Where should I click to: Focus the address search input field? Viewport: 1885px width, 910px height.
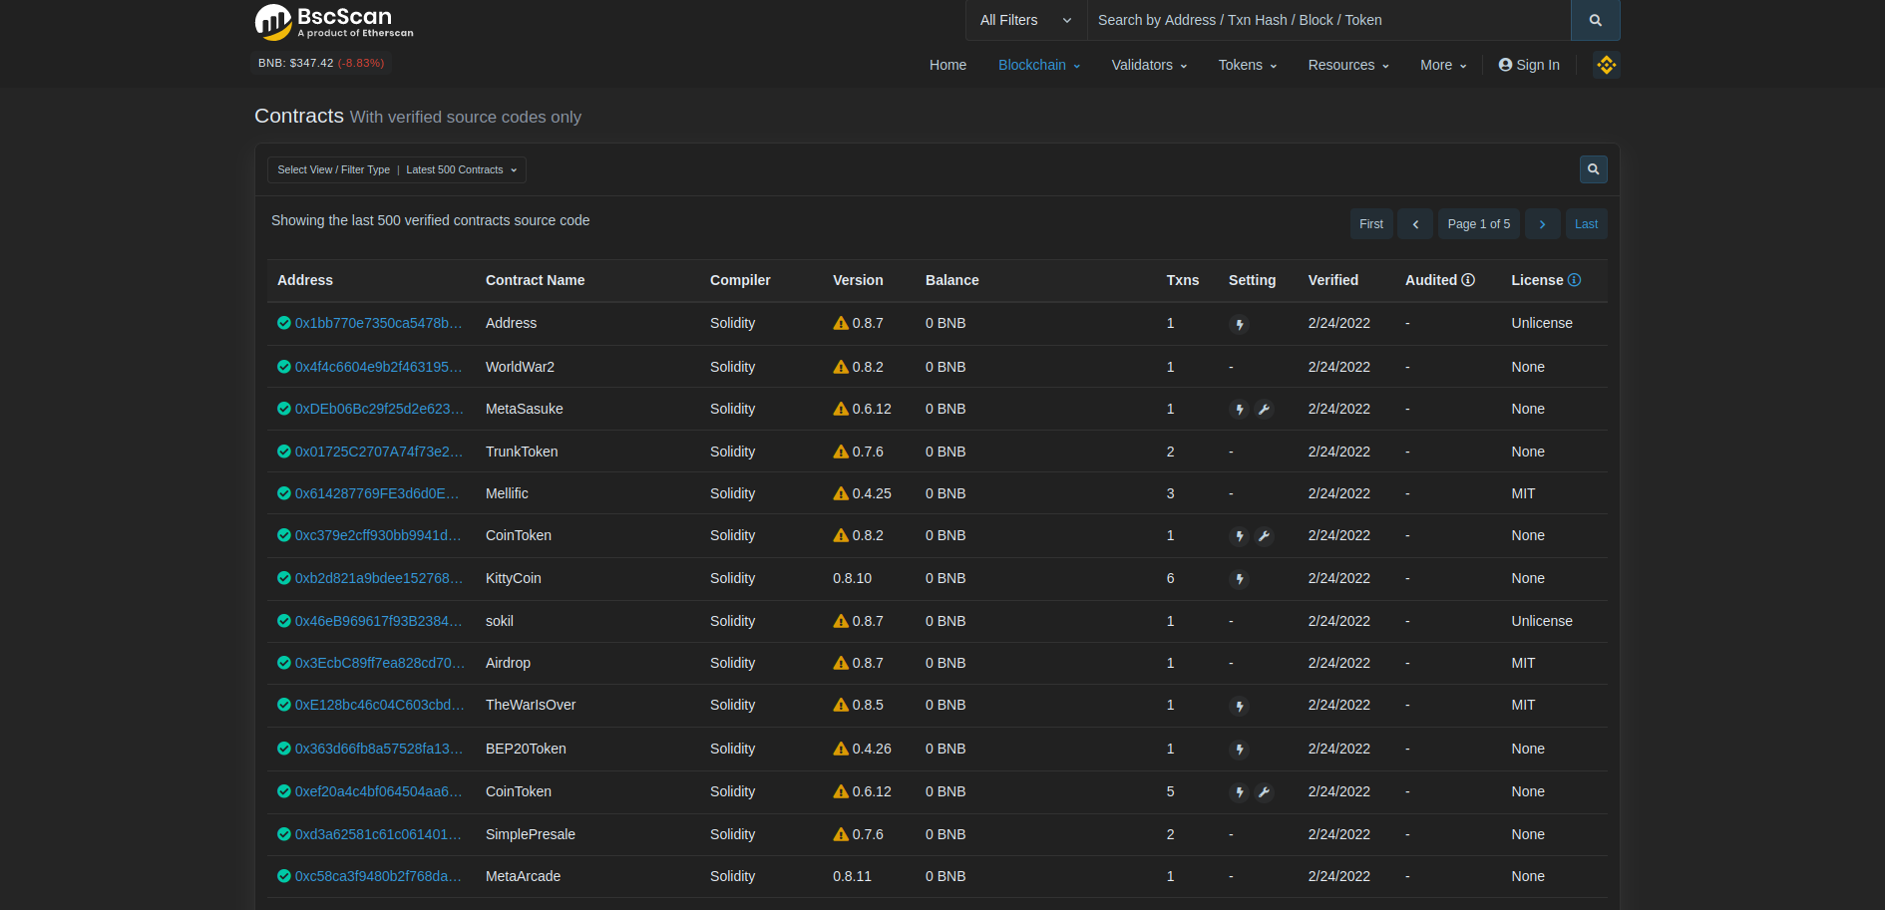pos(1328,20)
